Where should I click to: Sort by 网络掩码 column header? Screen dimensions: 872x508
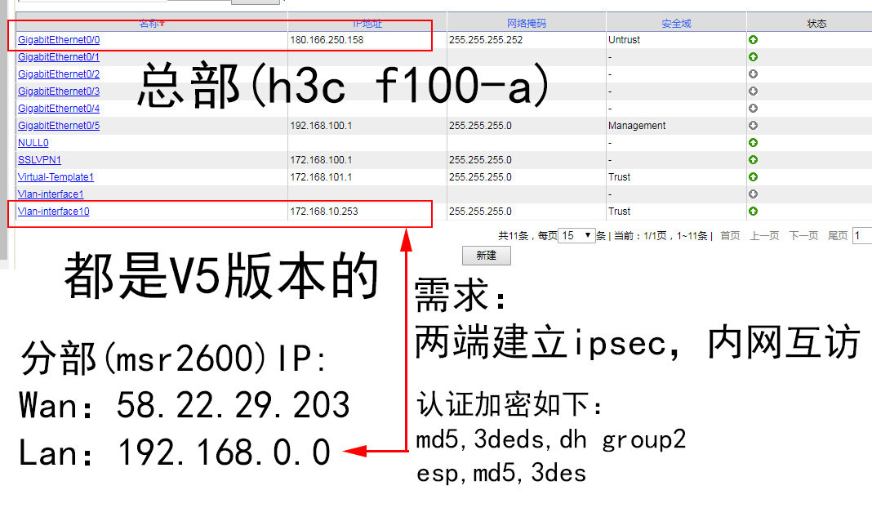pos(526,24)
